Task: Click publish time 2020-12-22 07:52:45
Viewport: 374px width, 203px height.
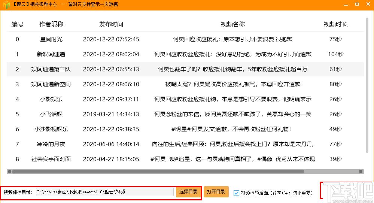Action: (111, 39)
